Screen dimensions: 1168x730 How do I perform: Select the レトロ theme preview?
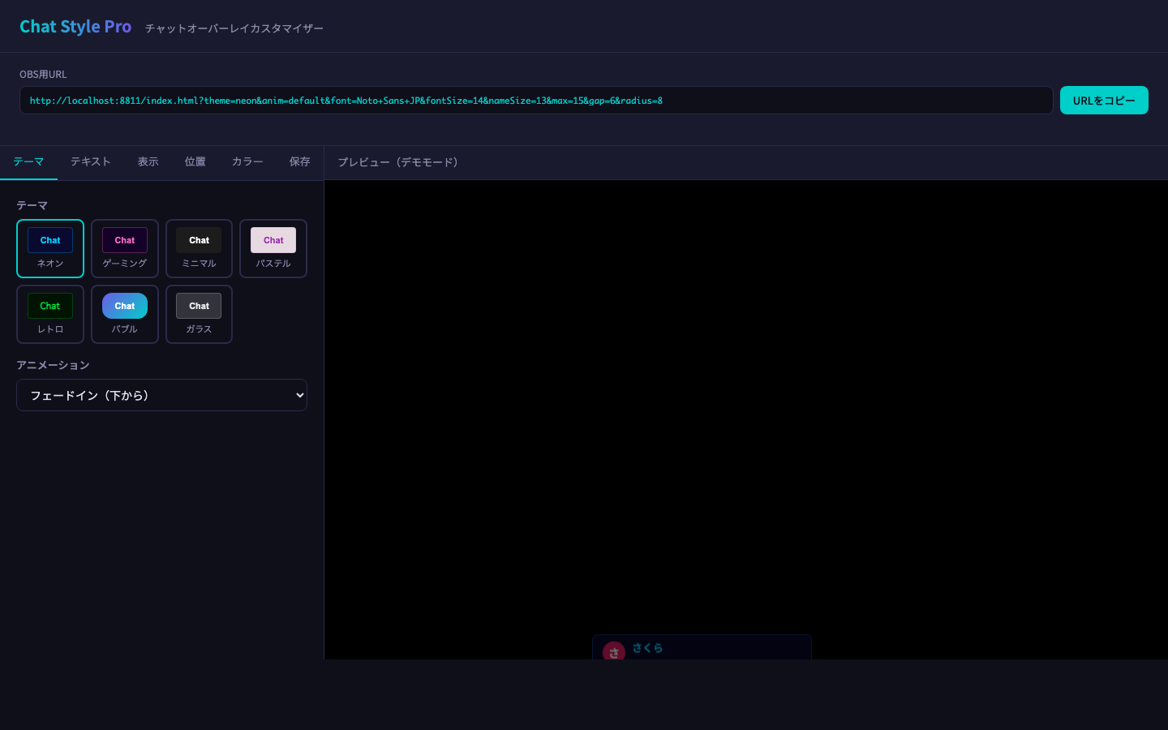[50, 314]
